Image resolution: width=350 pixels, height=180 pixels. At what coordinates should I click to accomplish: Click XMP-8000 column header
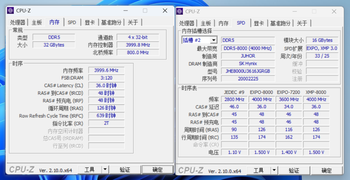tap(316, 92)
